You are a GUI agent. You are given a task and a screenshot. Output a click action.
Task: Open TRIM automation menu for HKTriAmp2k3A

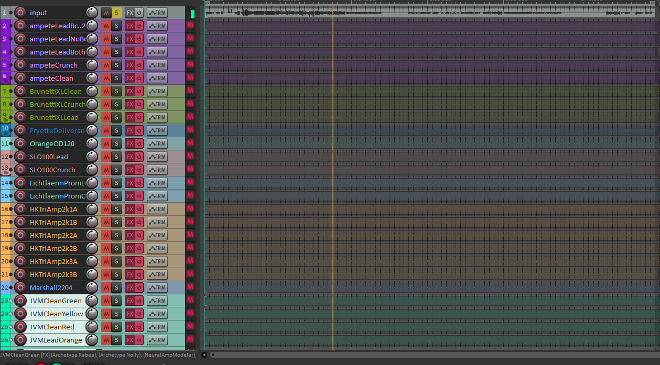(x=157, y=261)
